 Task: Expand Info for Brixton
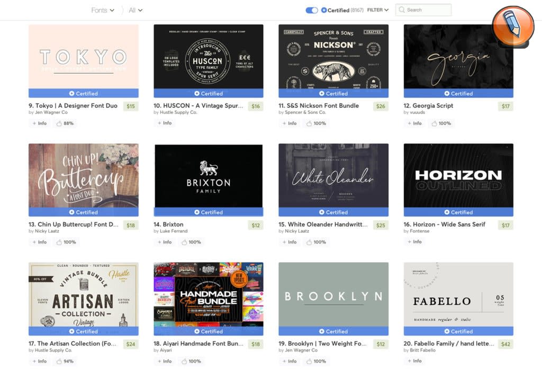(165, 242)
